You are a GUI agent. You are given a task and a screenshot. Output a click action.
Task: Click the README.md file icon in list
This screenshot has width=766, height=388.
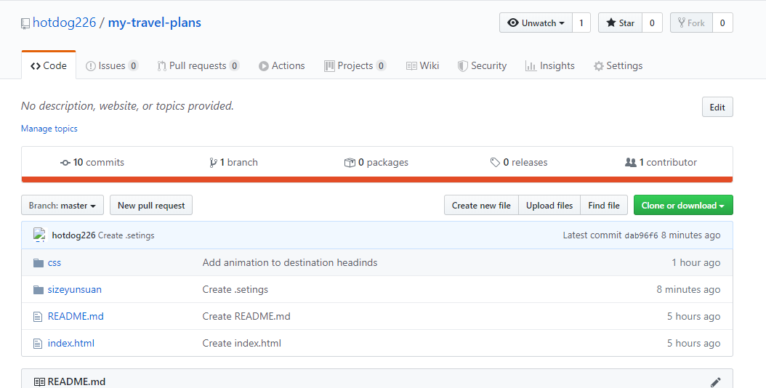click(39, 317)
